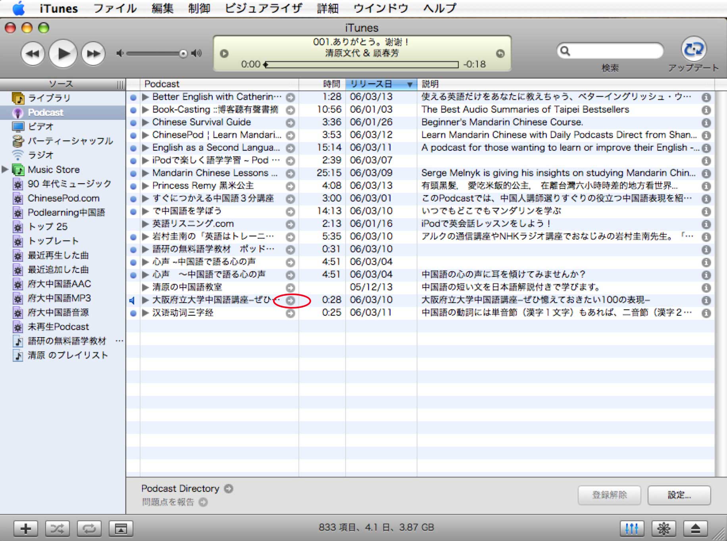
Task: Sort by 時間 column header
Action: (x=322, y=84)
